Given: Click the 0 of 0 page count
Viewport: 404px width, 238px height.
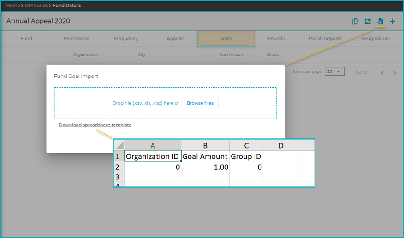Looking at the screenshot, I should tap(361, 72).
